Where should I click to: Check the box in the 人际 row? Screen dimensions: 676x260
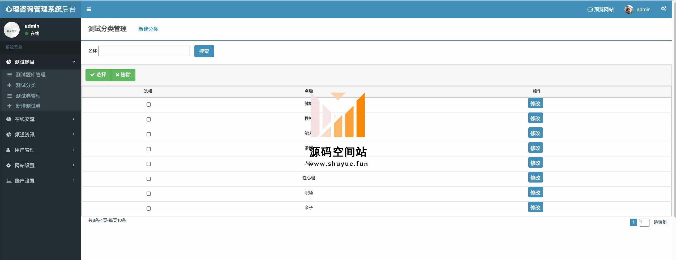(x=149, y=164)
